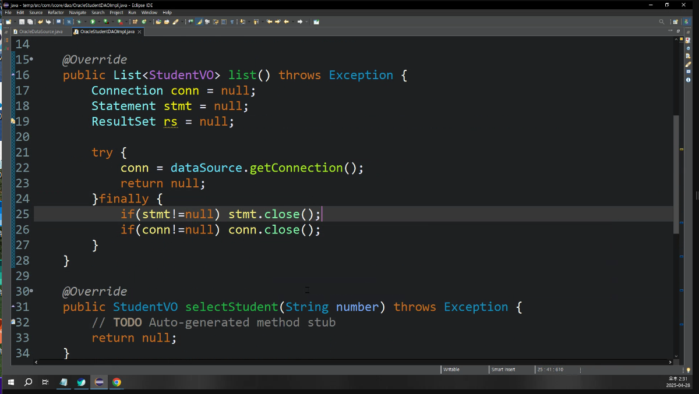Open the info view icon in right sidebar
The width and height of the screenshot is (699, 394).
(x=688, y=80)
